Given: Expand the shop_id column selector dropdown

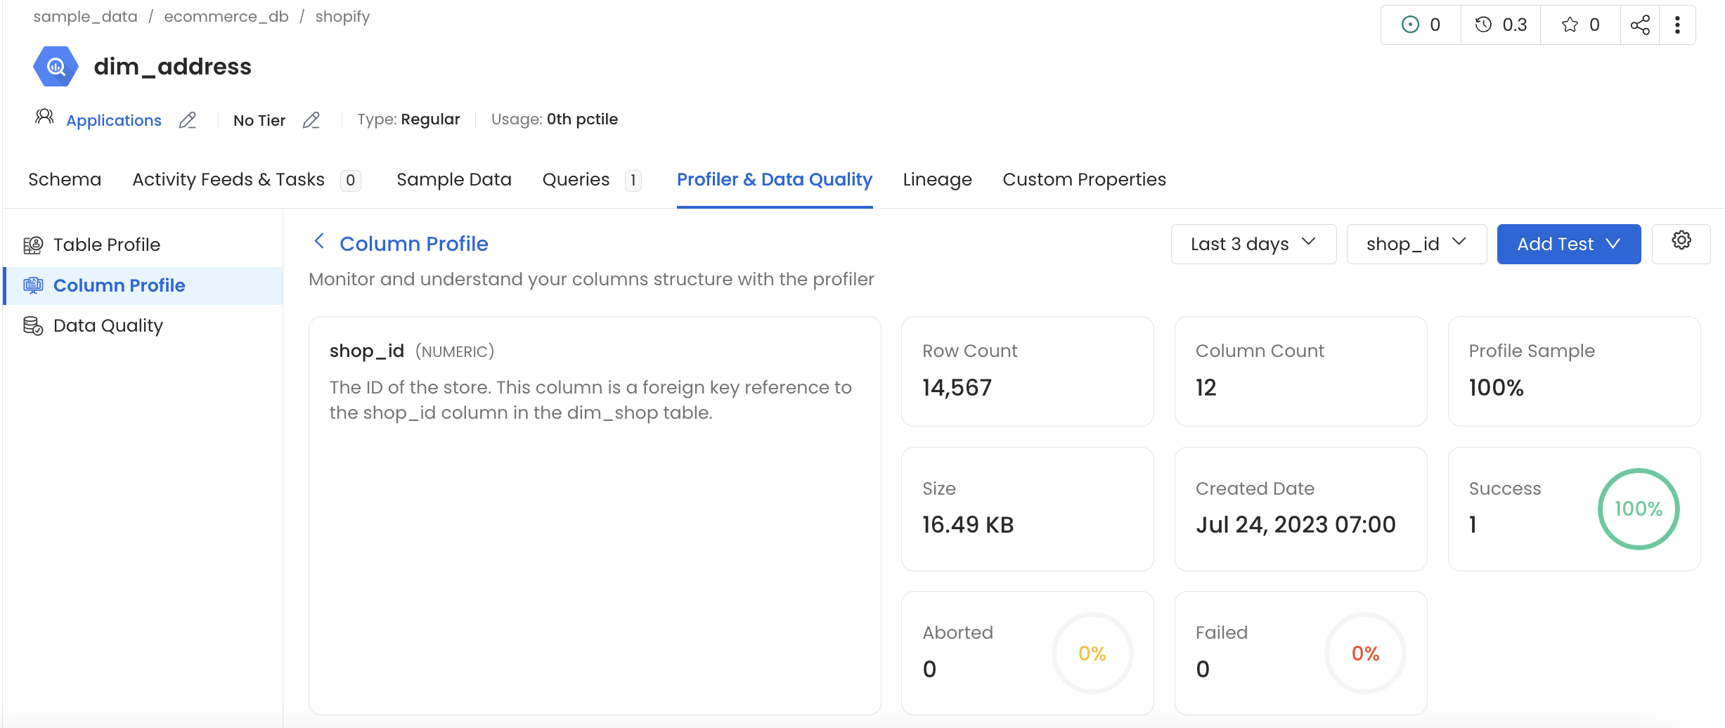Looking at the screenshot, I should click(1416, 245).
